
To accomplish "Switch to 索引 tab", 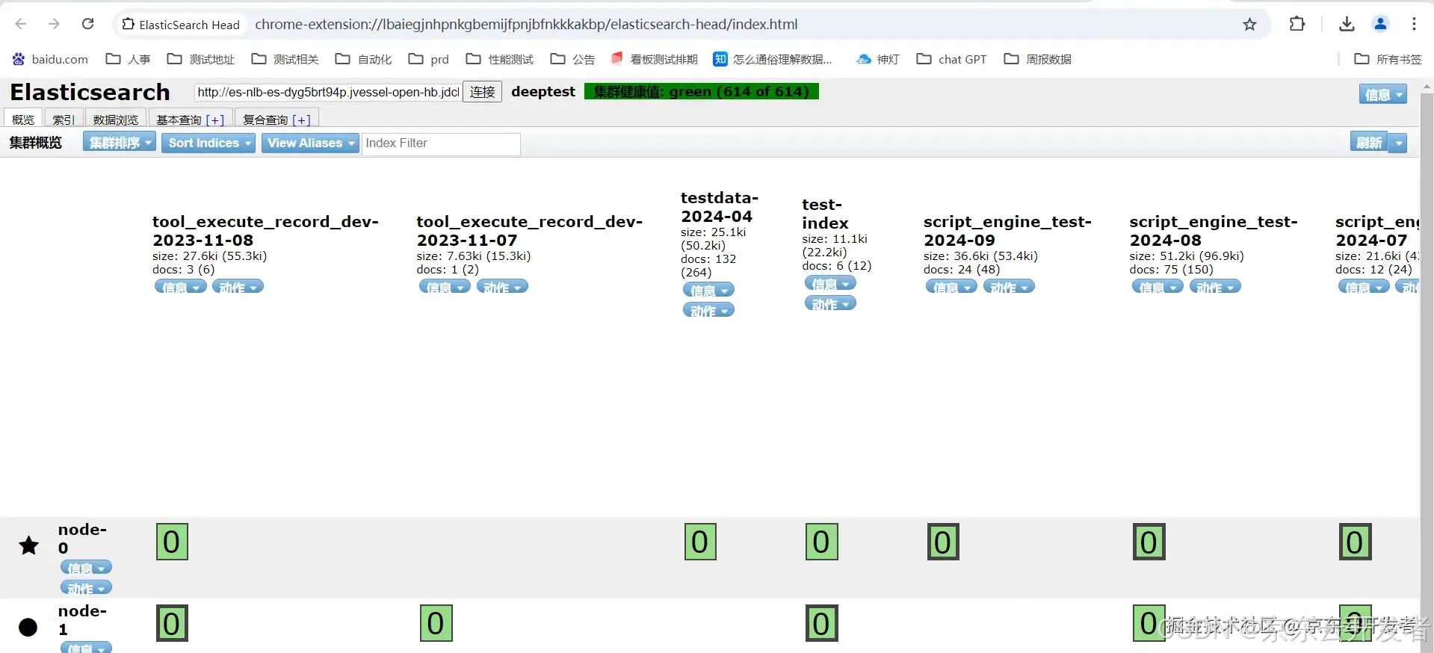I will coord(64,119).
